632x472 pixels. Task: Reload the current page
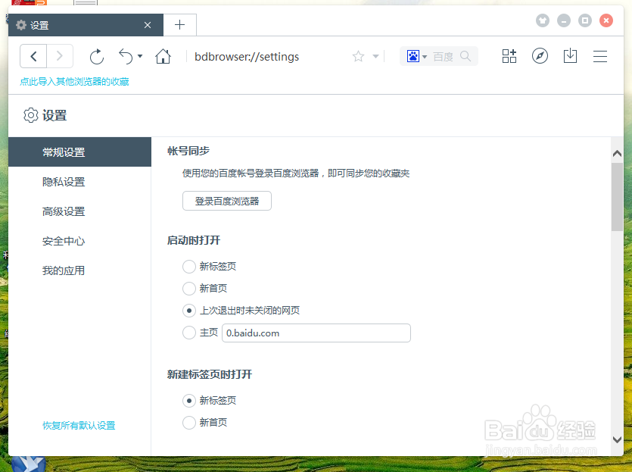tap(97, 57)
